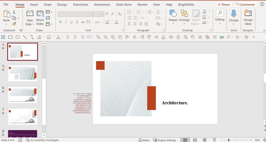Click the Decrease Indent icon
The image size is (266, 142).
pos(129,18)
